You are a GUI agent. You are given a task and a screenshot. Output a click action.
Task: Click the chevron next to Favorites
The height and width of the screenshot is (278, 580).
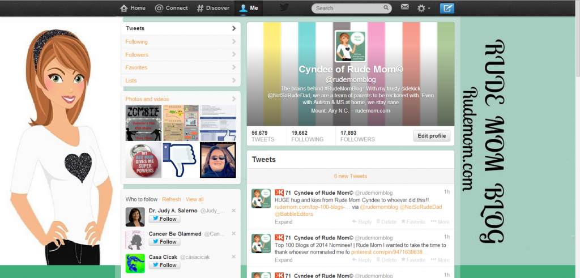[234, 67]
